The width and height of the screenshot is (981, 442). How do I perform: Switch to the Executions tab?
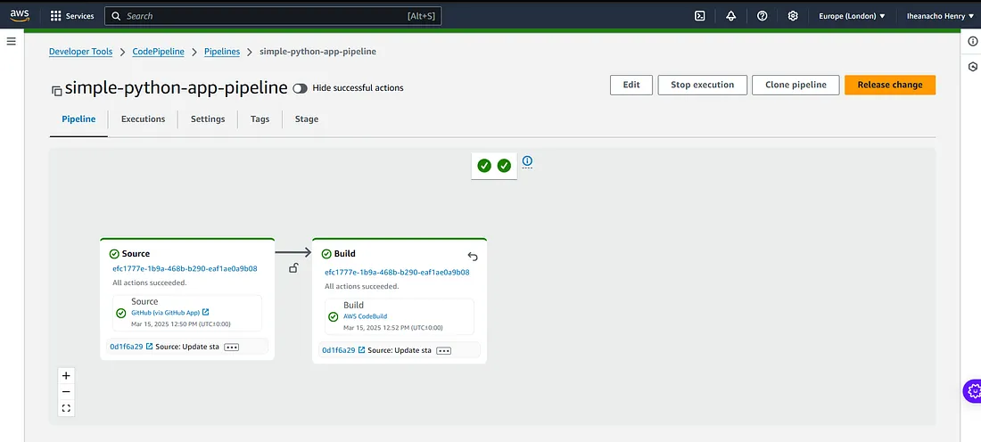coord(144,119)
